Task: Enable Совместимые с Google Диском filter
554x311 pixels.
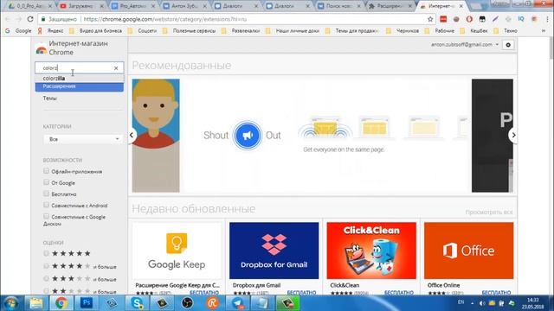Action: coord(46,216)
